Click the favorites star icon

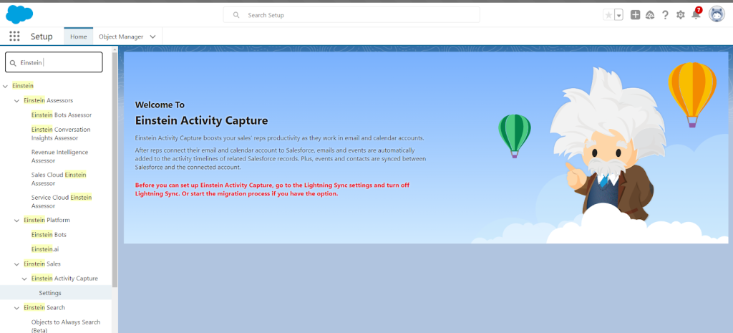point(608,15)
